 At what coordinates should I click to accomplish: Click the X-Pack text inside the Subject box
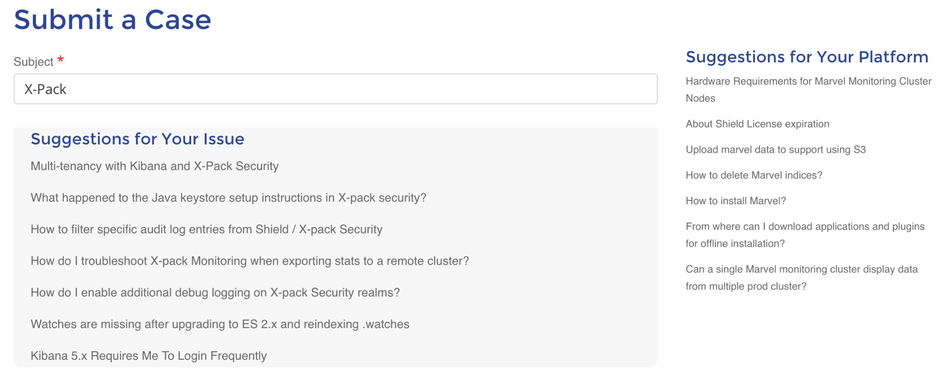coord(45,89)
